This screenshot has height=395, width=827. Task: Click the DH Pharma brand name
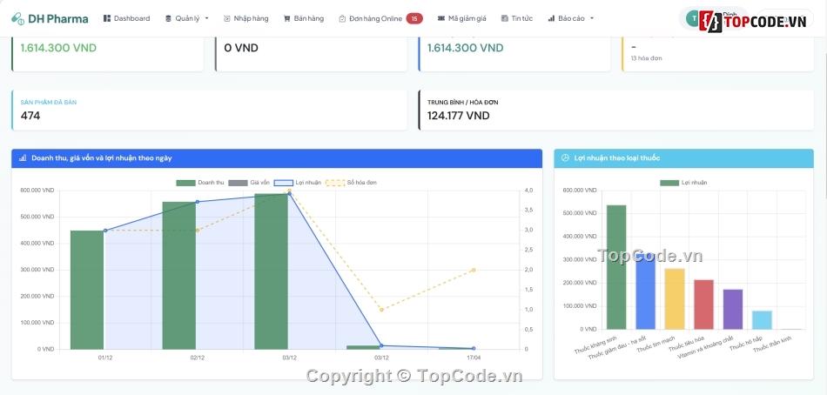pos(58,19)
